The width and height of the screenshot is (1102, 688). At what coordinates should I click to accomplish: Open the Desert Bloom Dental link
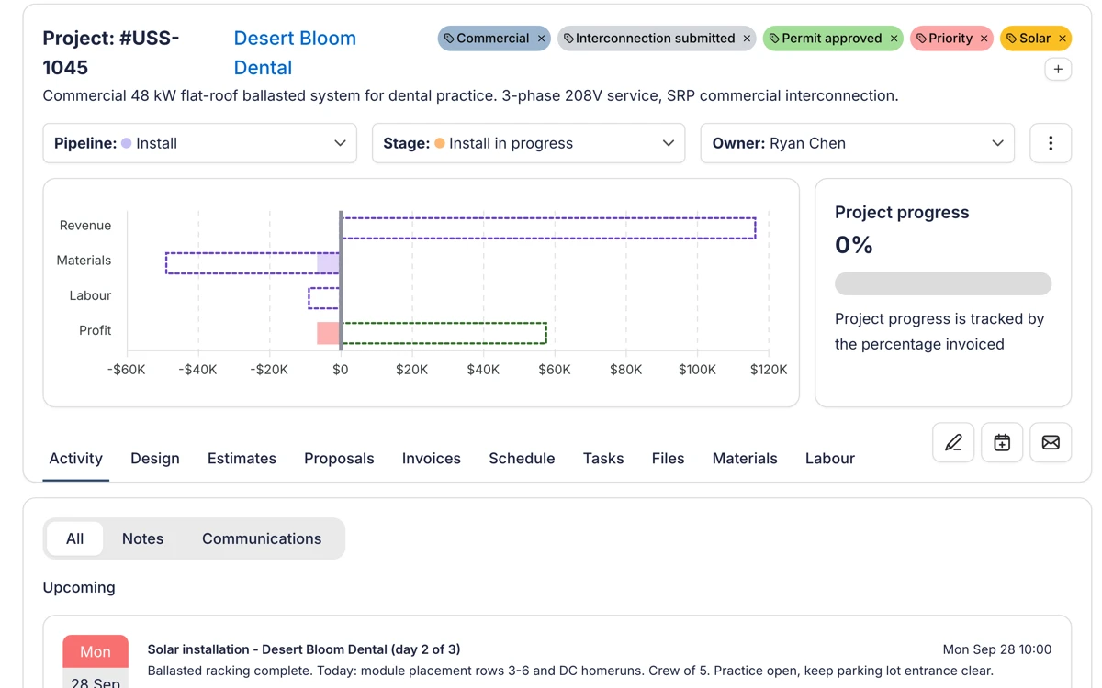294,52
